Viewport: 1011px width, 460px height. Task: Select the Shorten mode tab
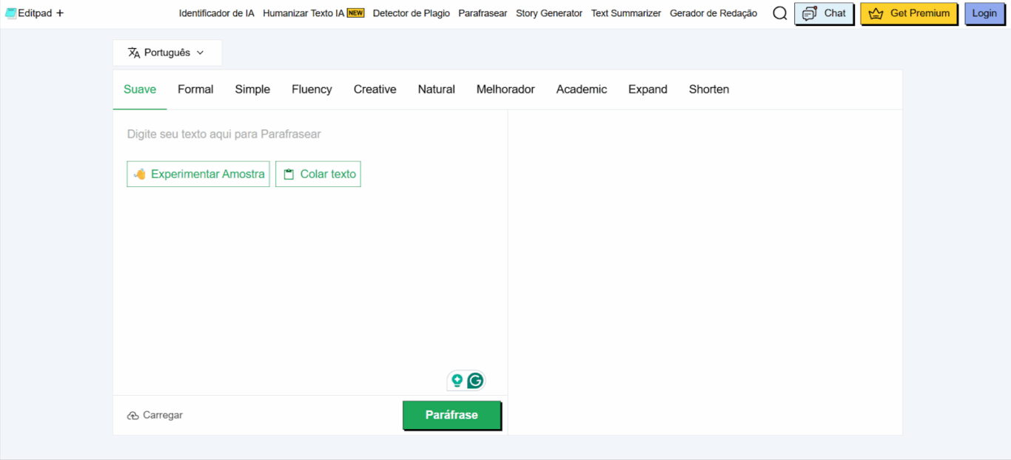point(708,89)
